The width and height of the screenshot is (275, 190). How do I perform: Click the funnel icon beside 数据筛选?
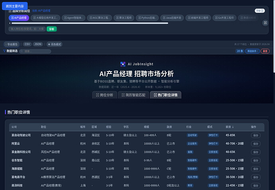[4, 51]
